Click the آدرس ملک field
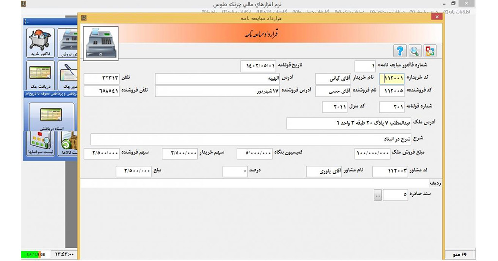This screenshot has width=498, height=261. tap(349, 123)
